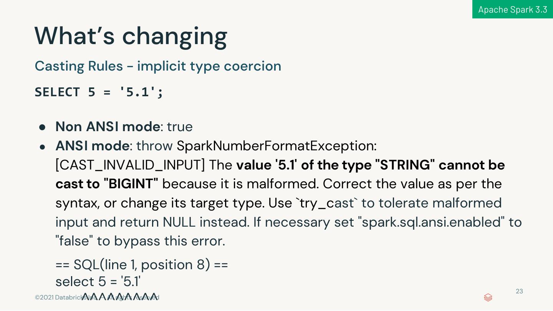Click the bullet before ANSI mode
Viewport: 553px width, 311px height.
pyautogui.click(x=42, y=146)
